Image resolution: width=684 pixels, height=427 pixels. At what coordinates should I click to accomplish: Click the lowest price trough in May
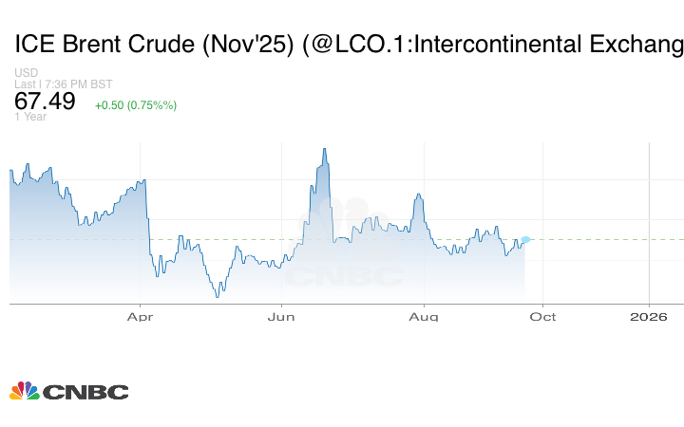click(x=218, y=296)
